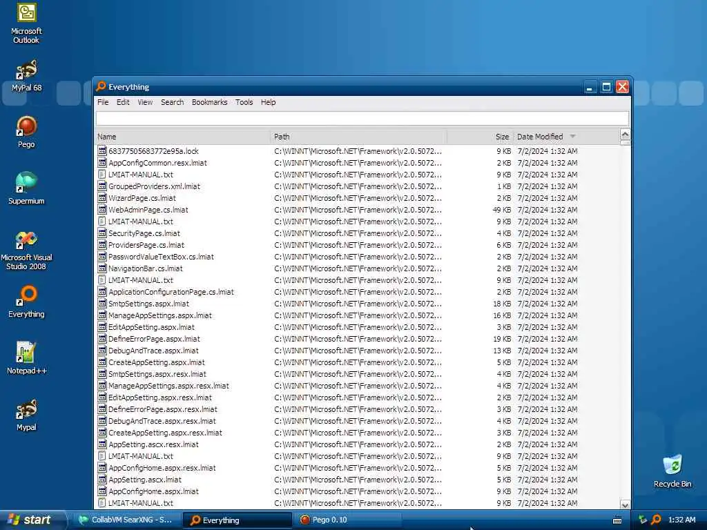The image size is (707, 530).
Task: Click file icon of SmtpSettings.aspx.lmiat
Action: 102,304
